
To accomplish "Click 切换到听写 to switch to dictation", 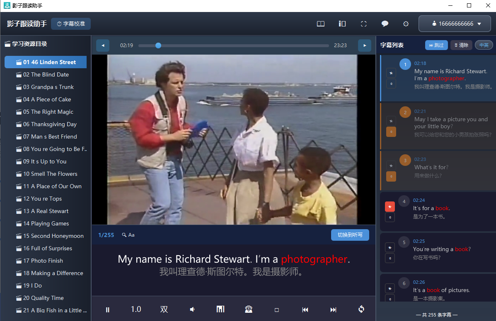I will click(x=350, y=235).
